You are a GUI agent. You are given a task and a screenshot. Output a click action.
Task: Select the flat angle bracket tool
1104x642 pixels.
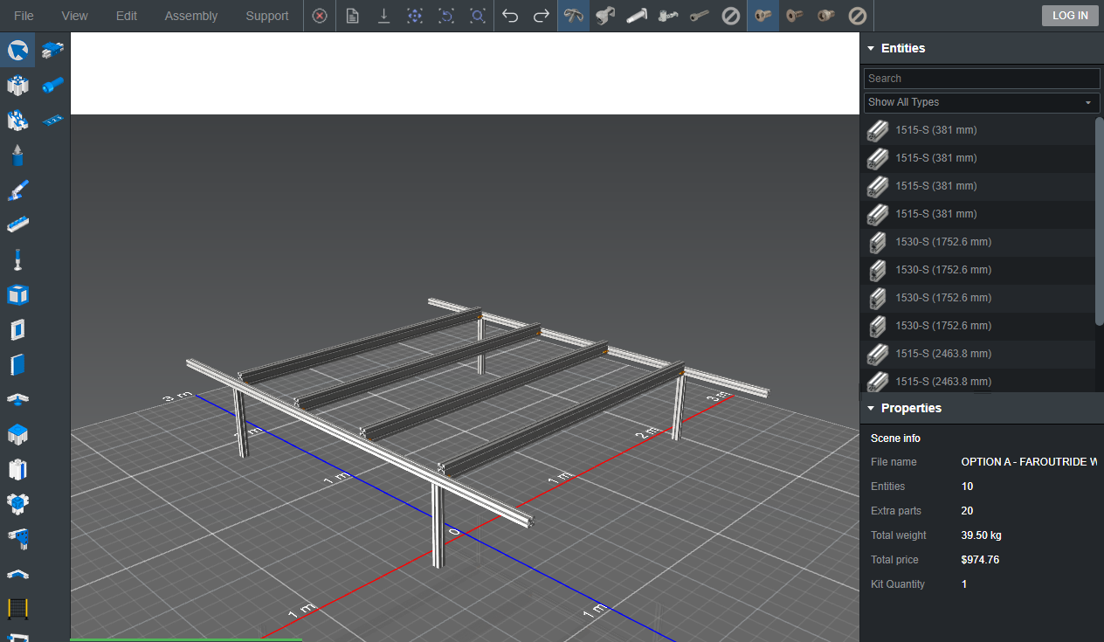point(17,574)
